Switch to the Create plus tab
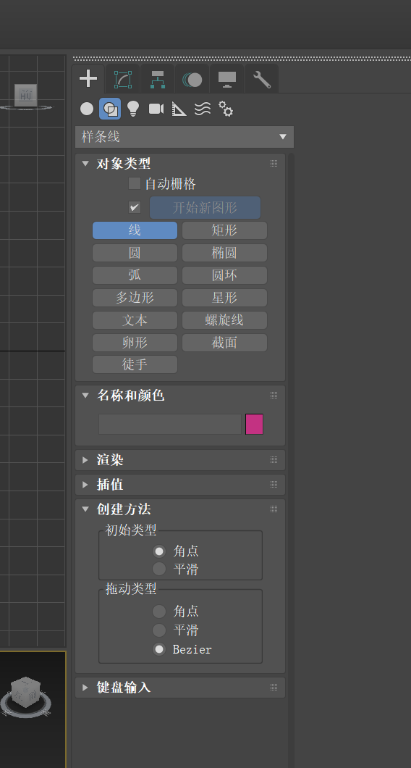The width and height of the screenshot is (411, 768). click(88, 79)
